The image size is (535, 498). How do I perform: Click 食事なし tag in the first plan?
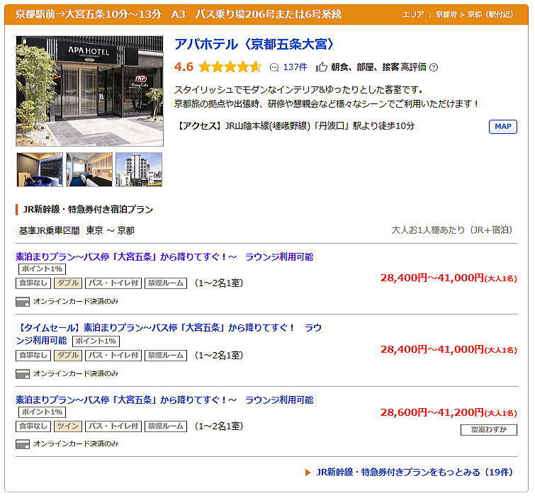point(33,283)
